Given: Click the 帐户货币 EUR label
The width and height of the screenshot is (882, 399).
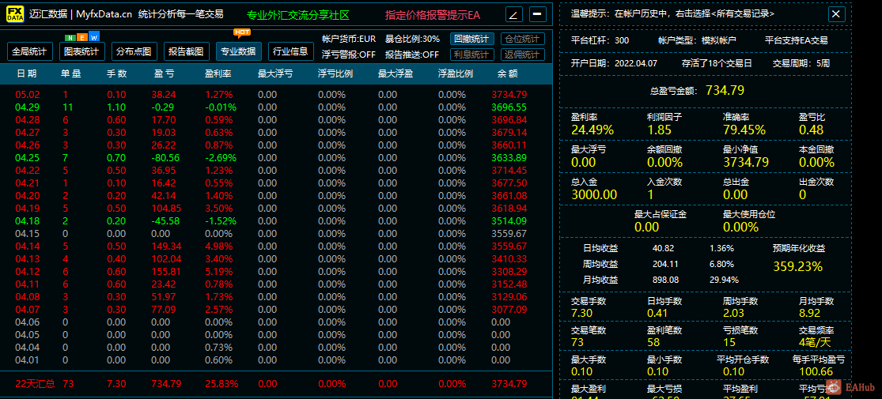Looking at the screenshot, I should coord(349,39).
